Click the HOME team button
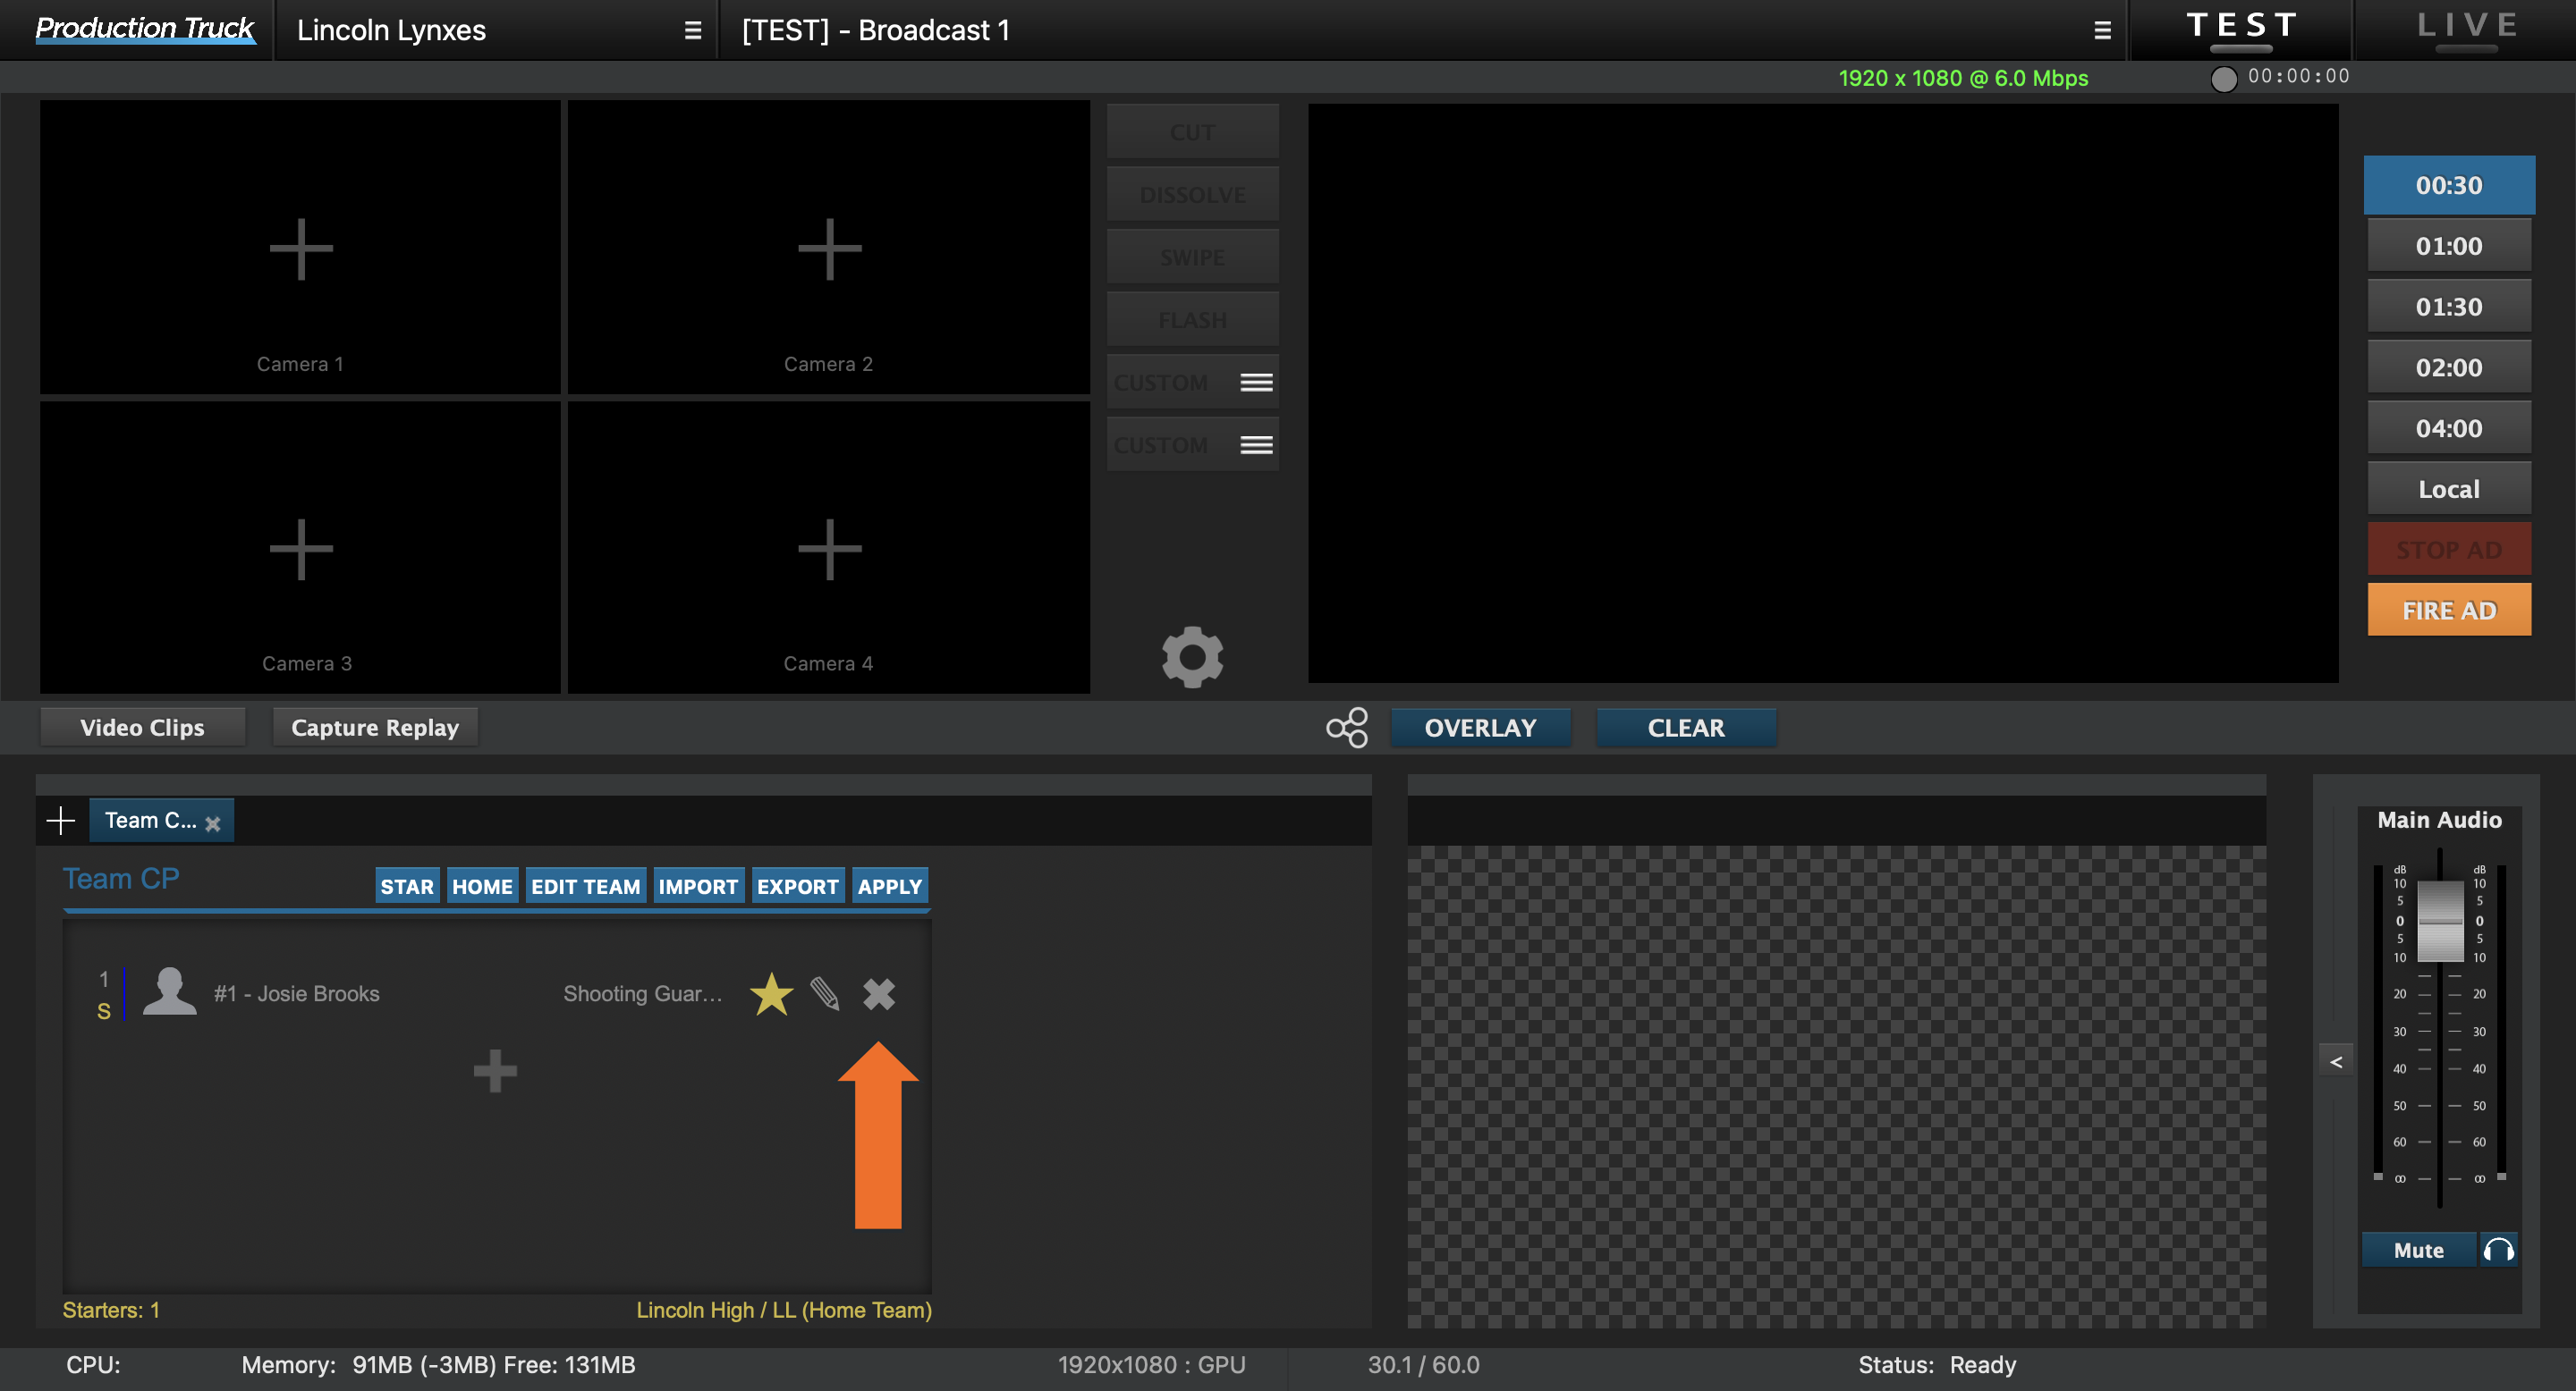Viewport: 2576px width, 1391px height. 482,887
